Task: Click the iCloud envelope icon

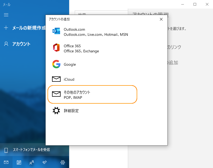Action: tap(56, 79)
